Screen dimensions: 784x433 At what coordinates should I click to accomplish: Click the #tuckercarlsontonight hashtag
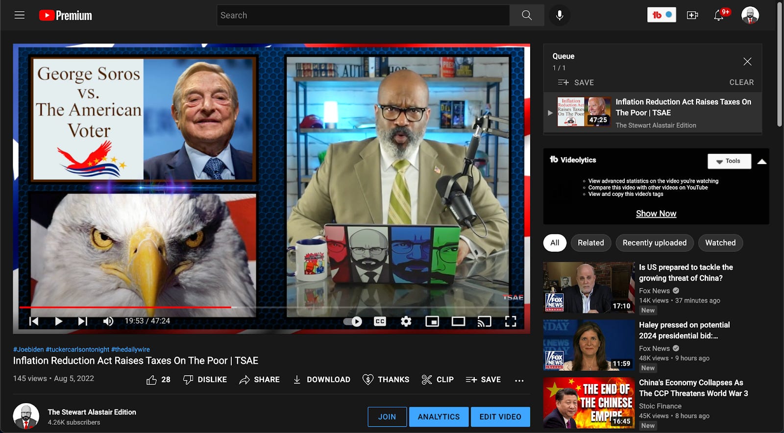click(x=77, y=349)
